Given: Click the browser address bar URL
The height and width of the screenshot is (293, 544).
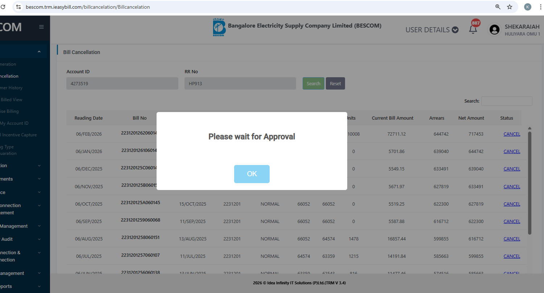Looking at the screenshot, I should pyautogui.click(x=88, y=7).
